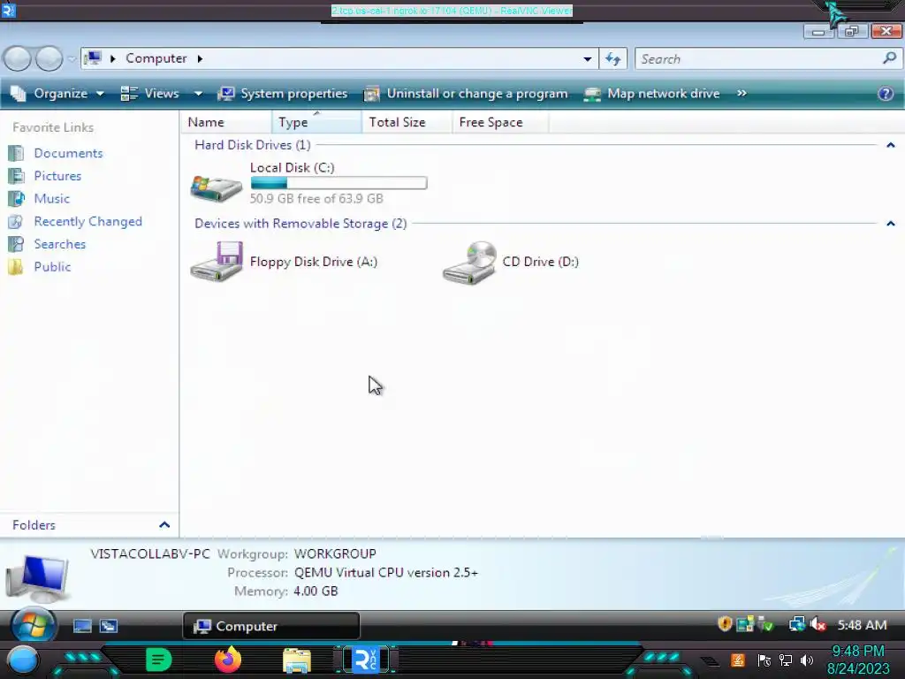Expand the arrow after Computer in address bar
Screen dimensions: 905x679
click(x=201, y=58)
